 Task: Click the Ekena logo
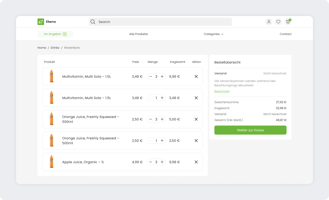coord(47,22)
